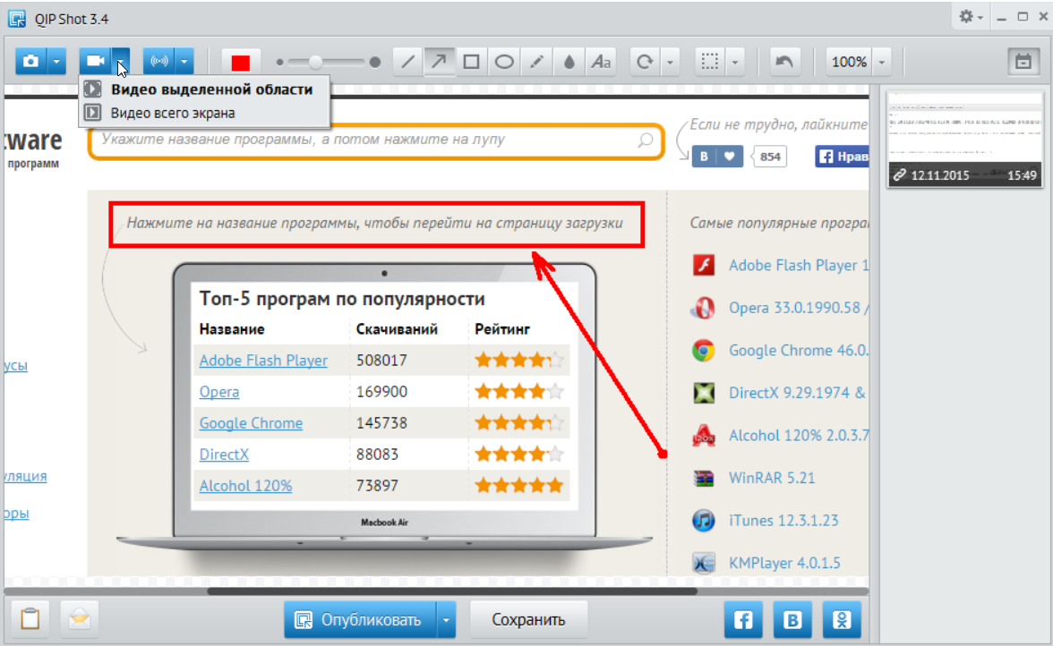Viewport: 1053px width, 646px height.
Task: Open the settings gear menu
Action: pos(971,17)
